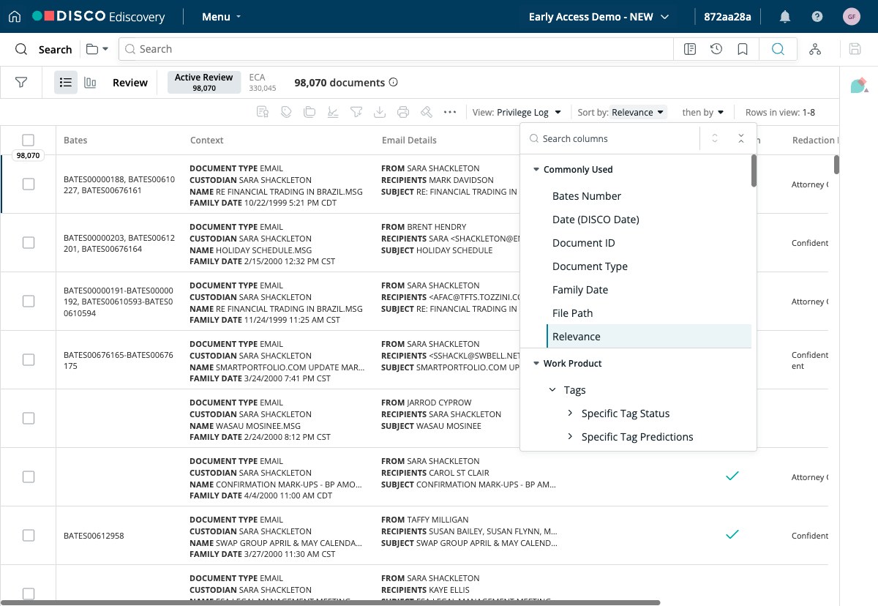Select the highlighted Relevance option
This screenshot has height=606, width=878.
(x=649, y=337)
